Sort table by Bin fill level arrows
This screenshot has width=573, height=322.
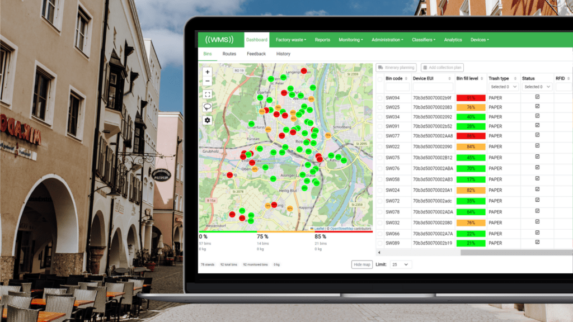tap(482, 79)
